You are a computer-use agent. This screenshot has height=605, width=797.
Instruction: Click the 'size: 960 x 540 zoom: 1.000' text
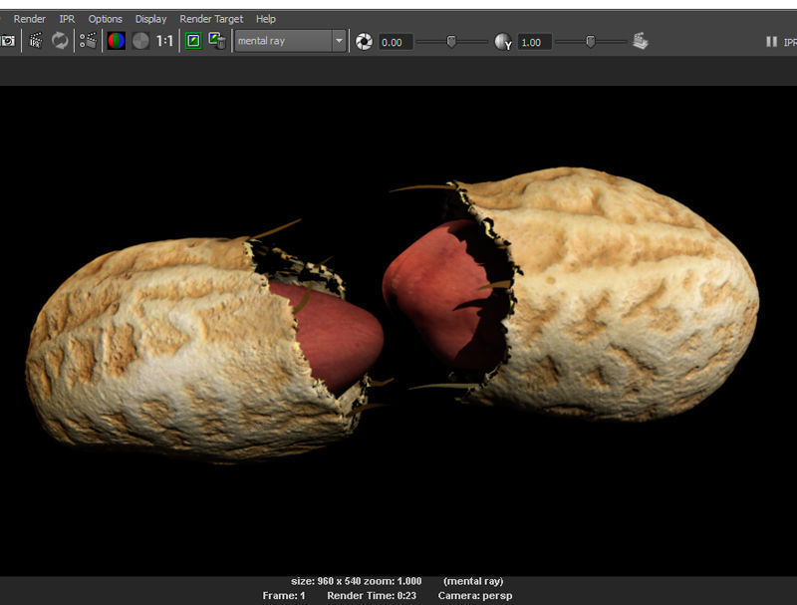click(x=356, y=581)
